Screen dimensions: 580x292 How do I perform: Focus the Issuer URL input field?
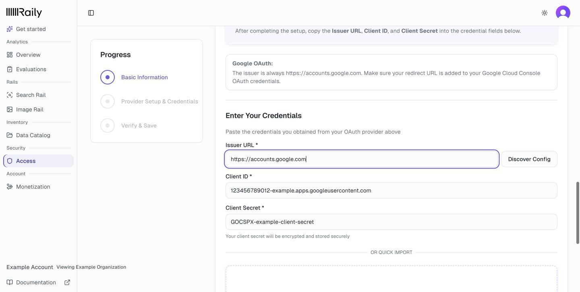tap(362, 159)
